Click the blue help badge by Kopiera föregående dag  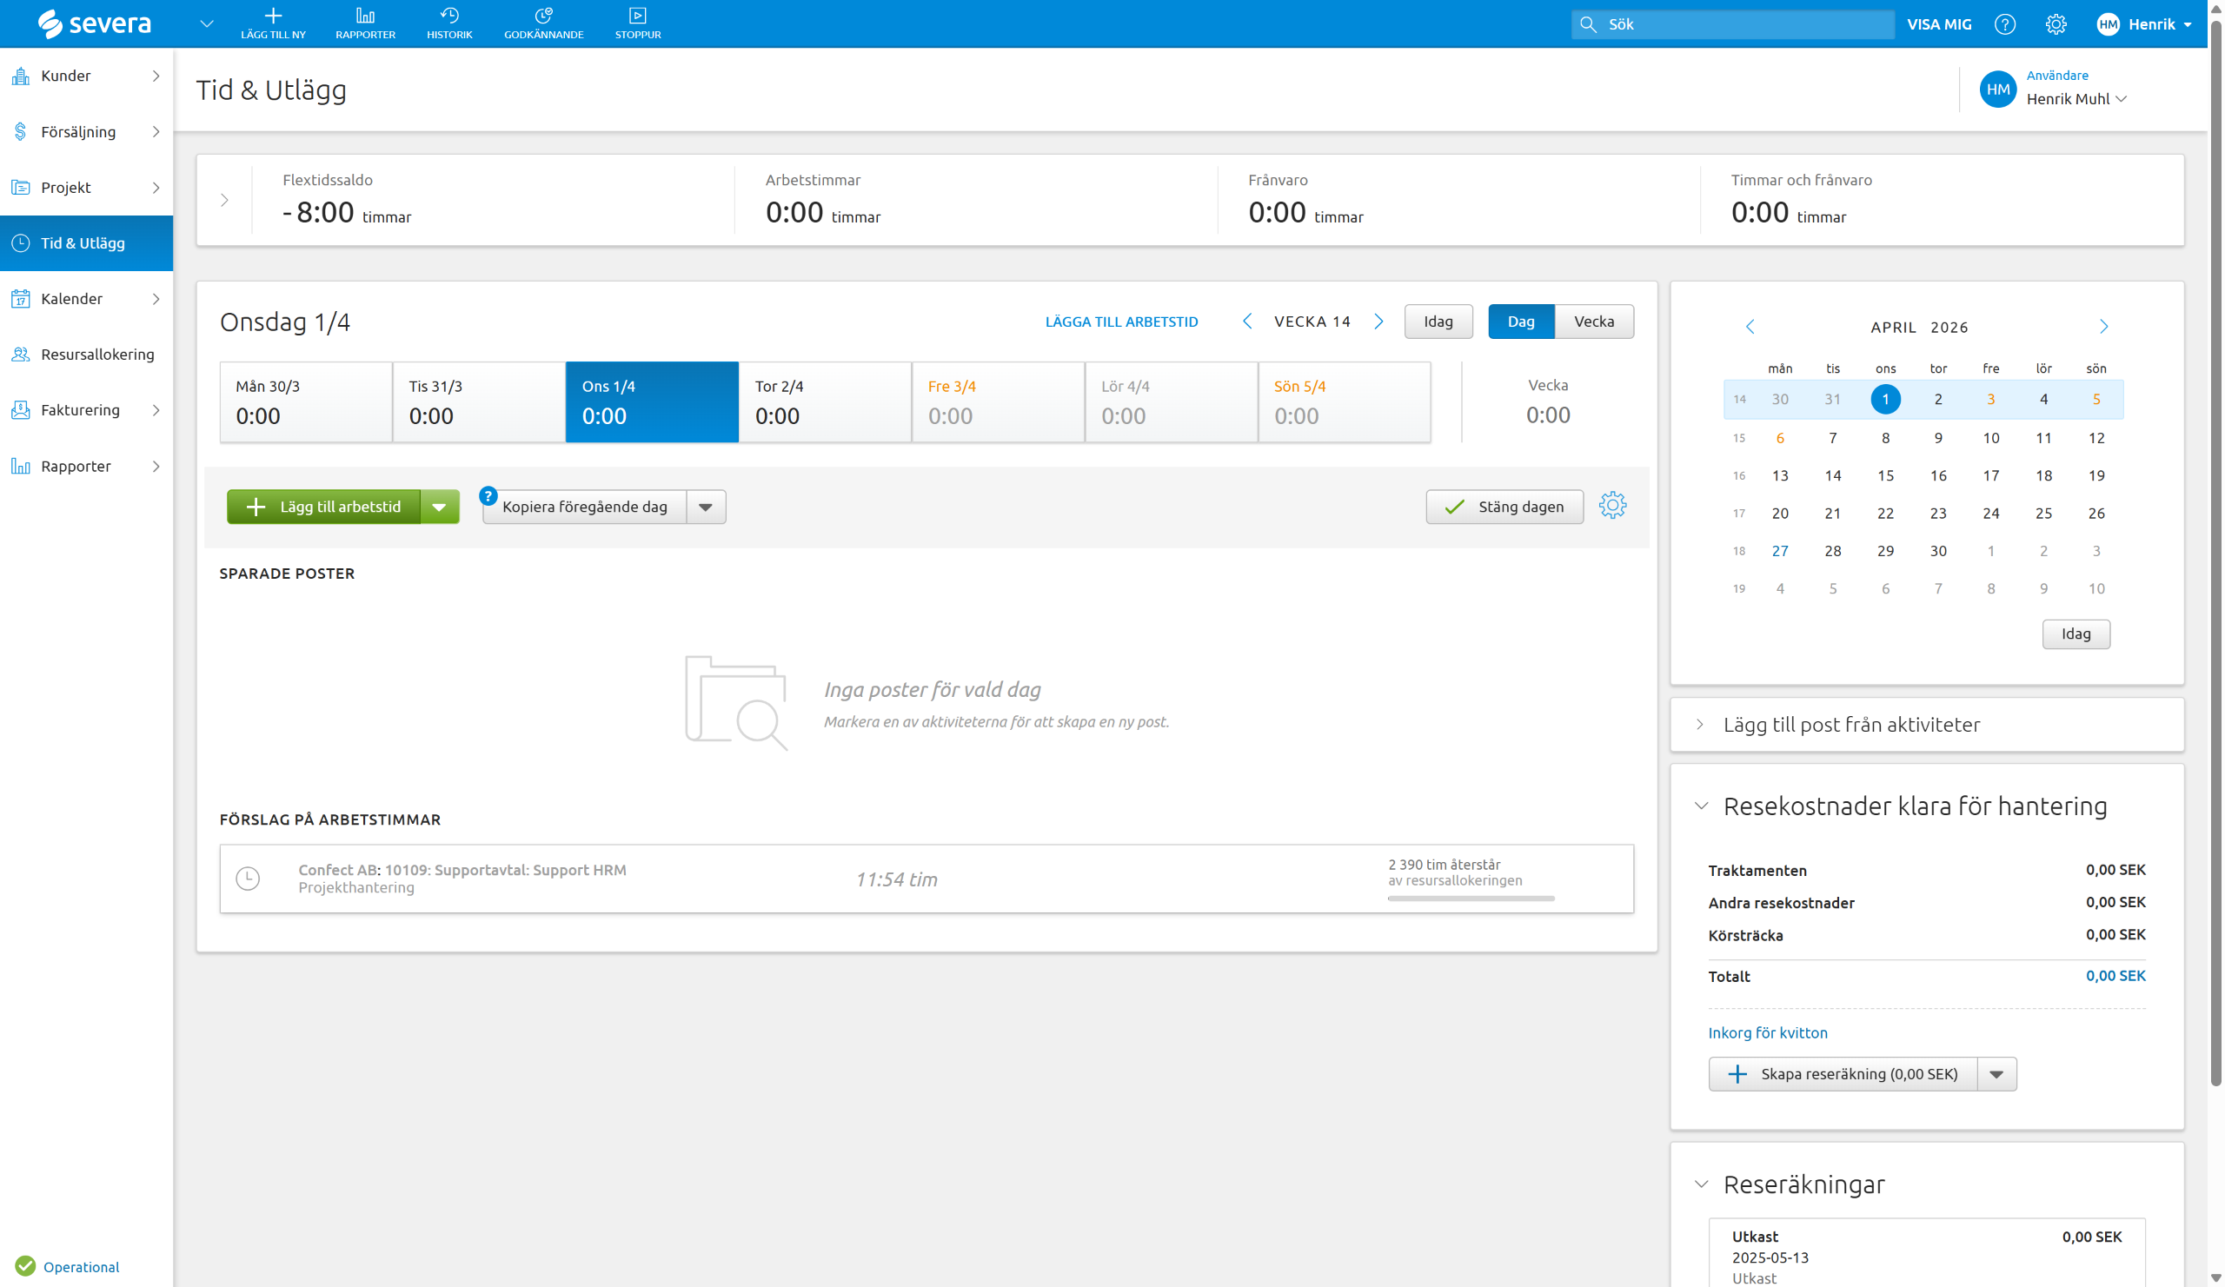coord(488,496)
